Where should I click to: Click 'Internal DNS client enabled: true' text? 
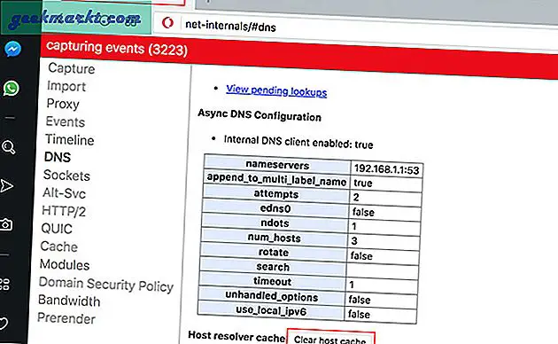click(298, 142)
